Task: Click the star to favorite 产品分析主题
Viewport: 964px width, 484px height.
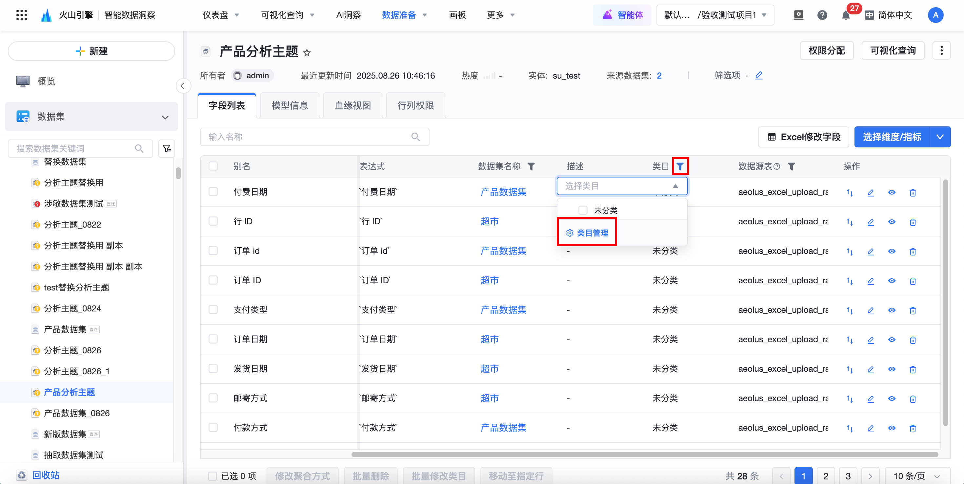Action: tap(307, 53)
